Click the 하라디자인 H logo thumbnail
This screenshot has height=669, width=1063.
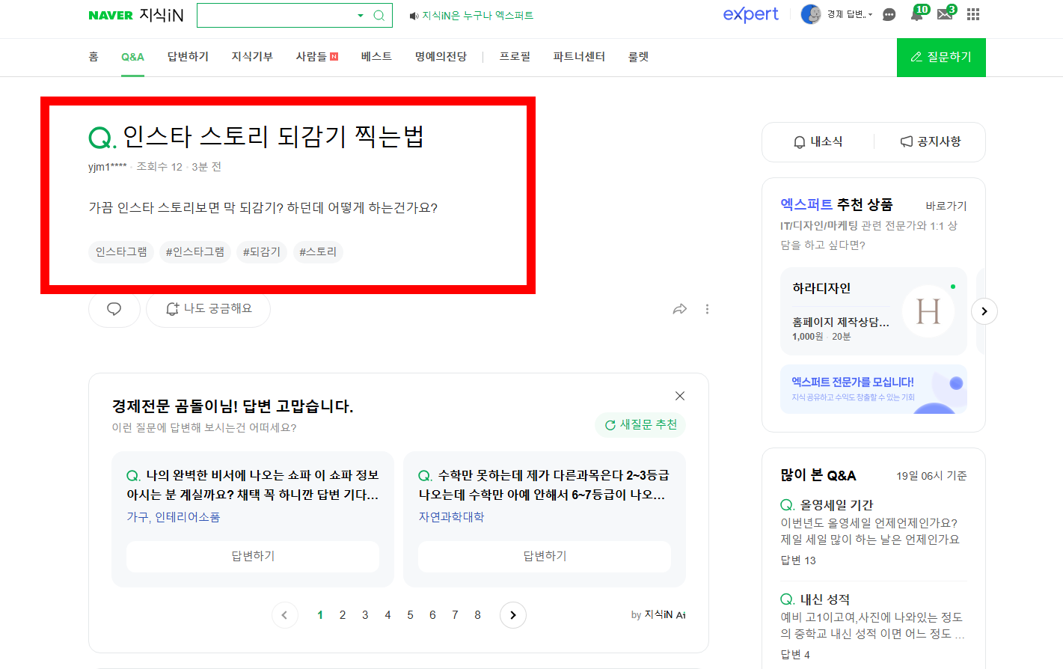[x=928, y=311]
